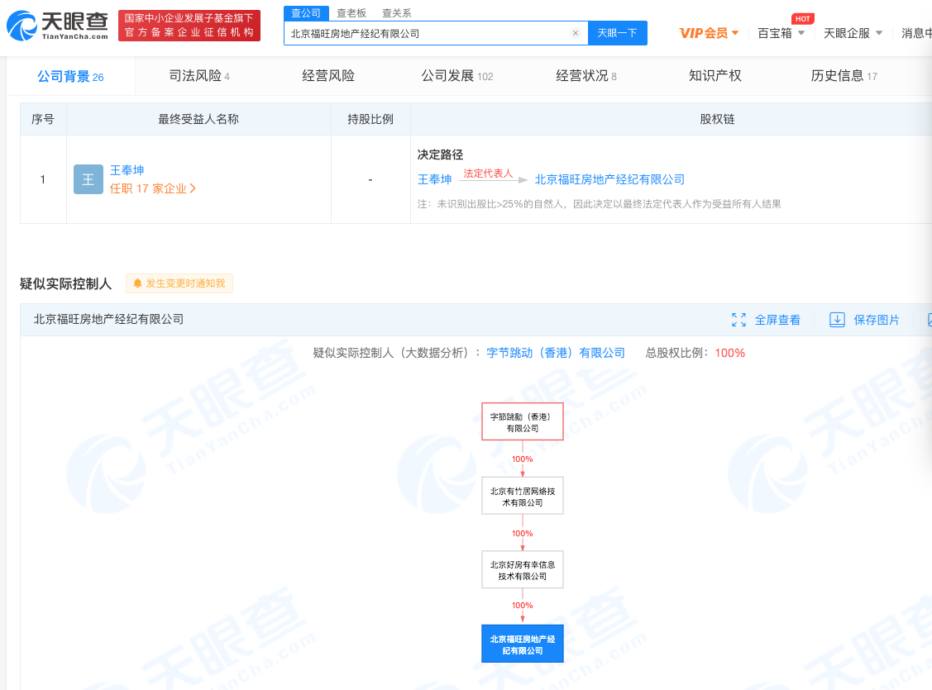Click the 总股权比例 100% value
The width and height of the screenshot is (932, 690).
coord(730,353)
